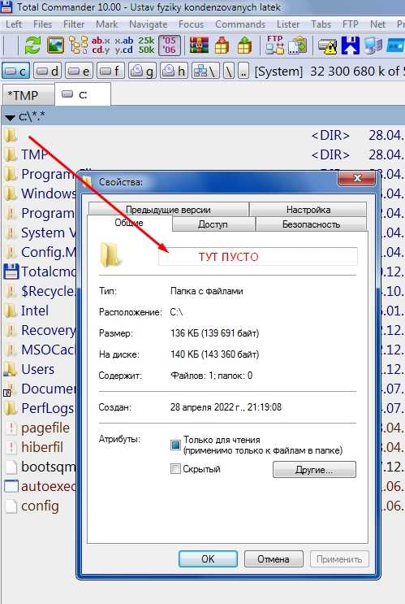Expand the c:\*.* directory history arrow
The width and height of the screenshot is (405, 604).
coord(10,117)
